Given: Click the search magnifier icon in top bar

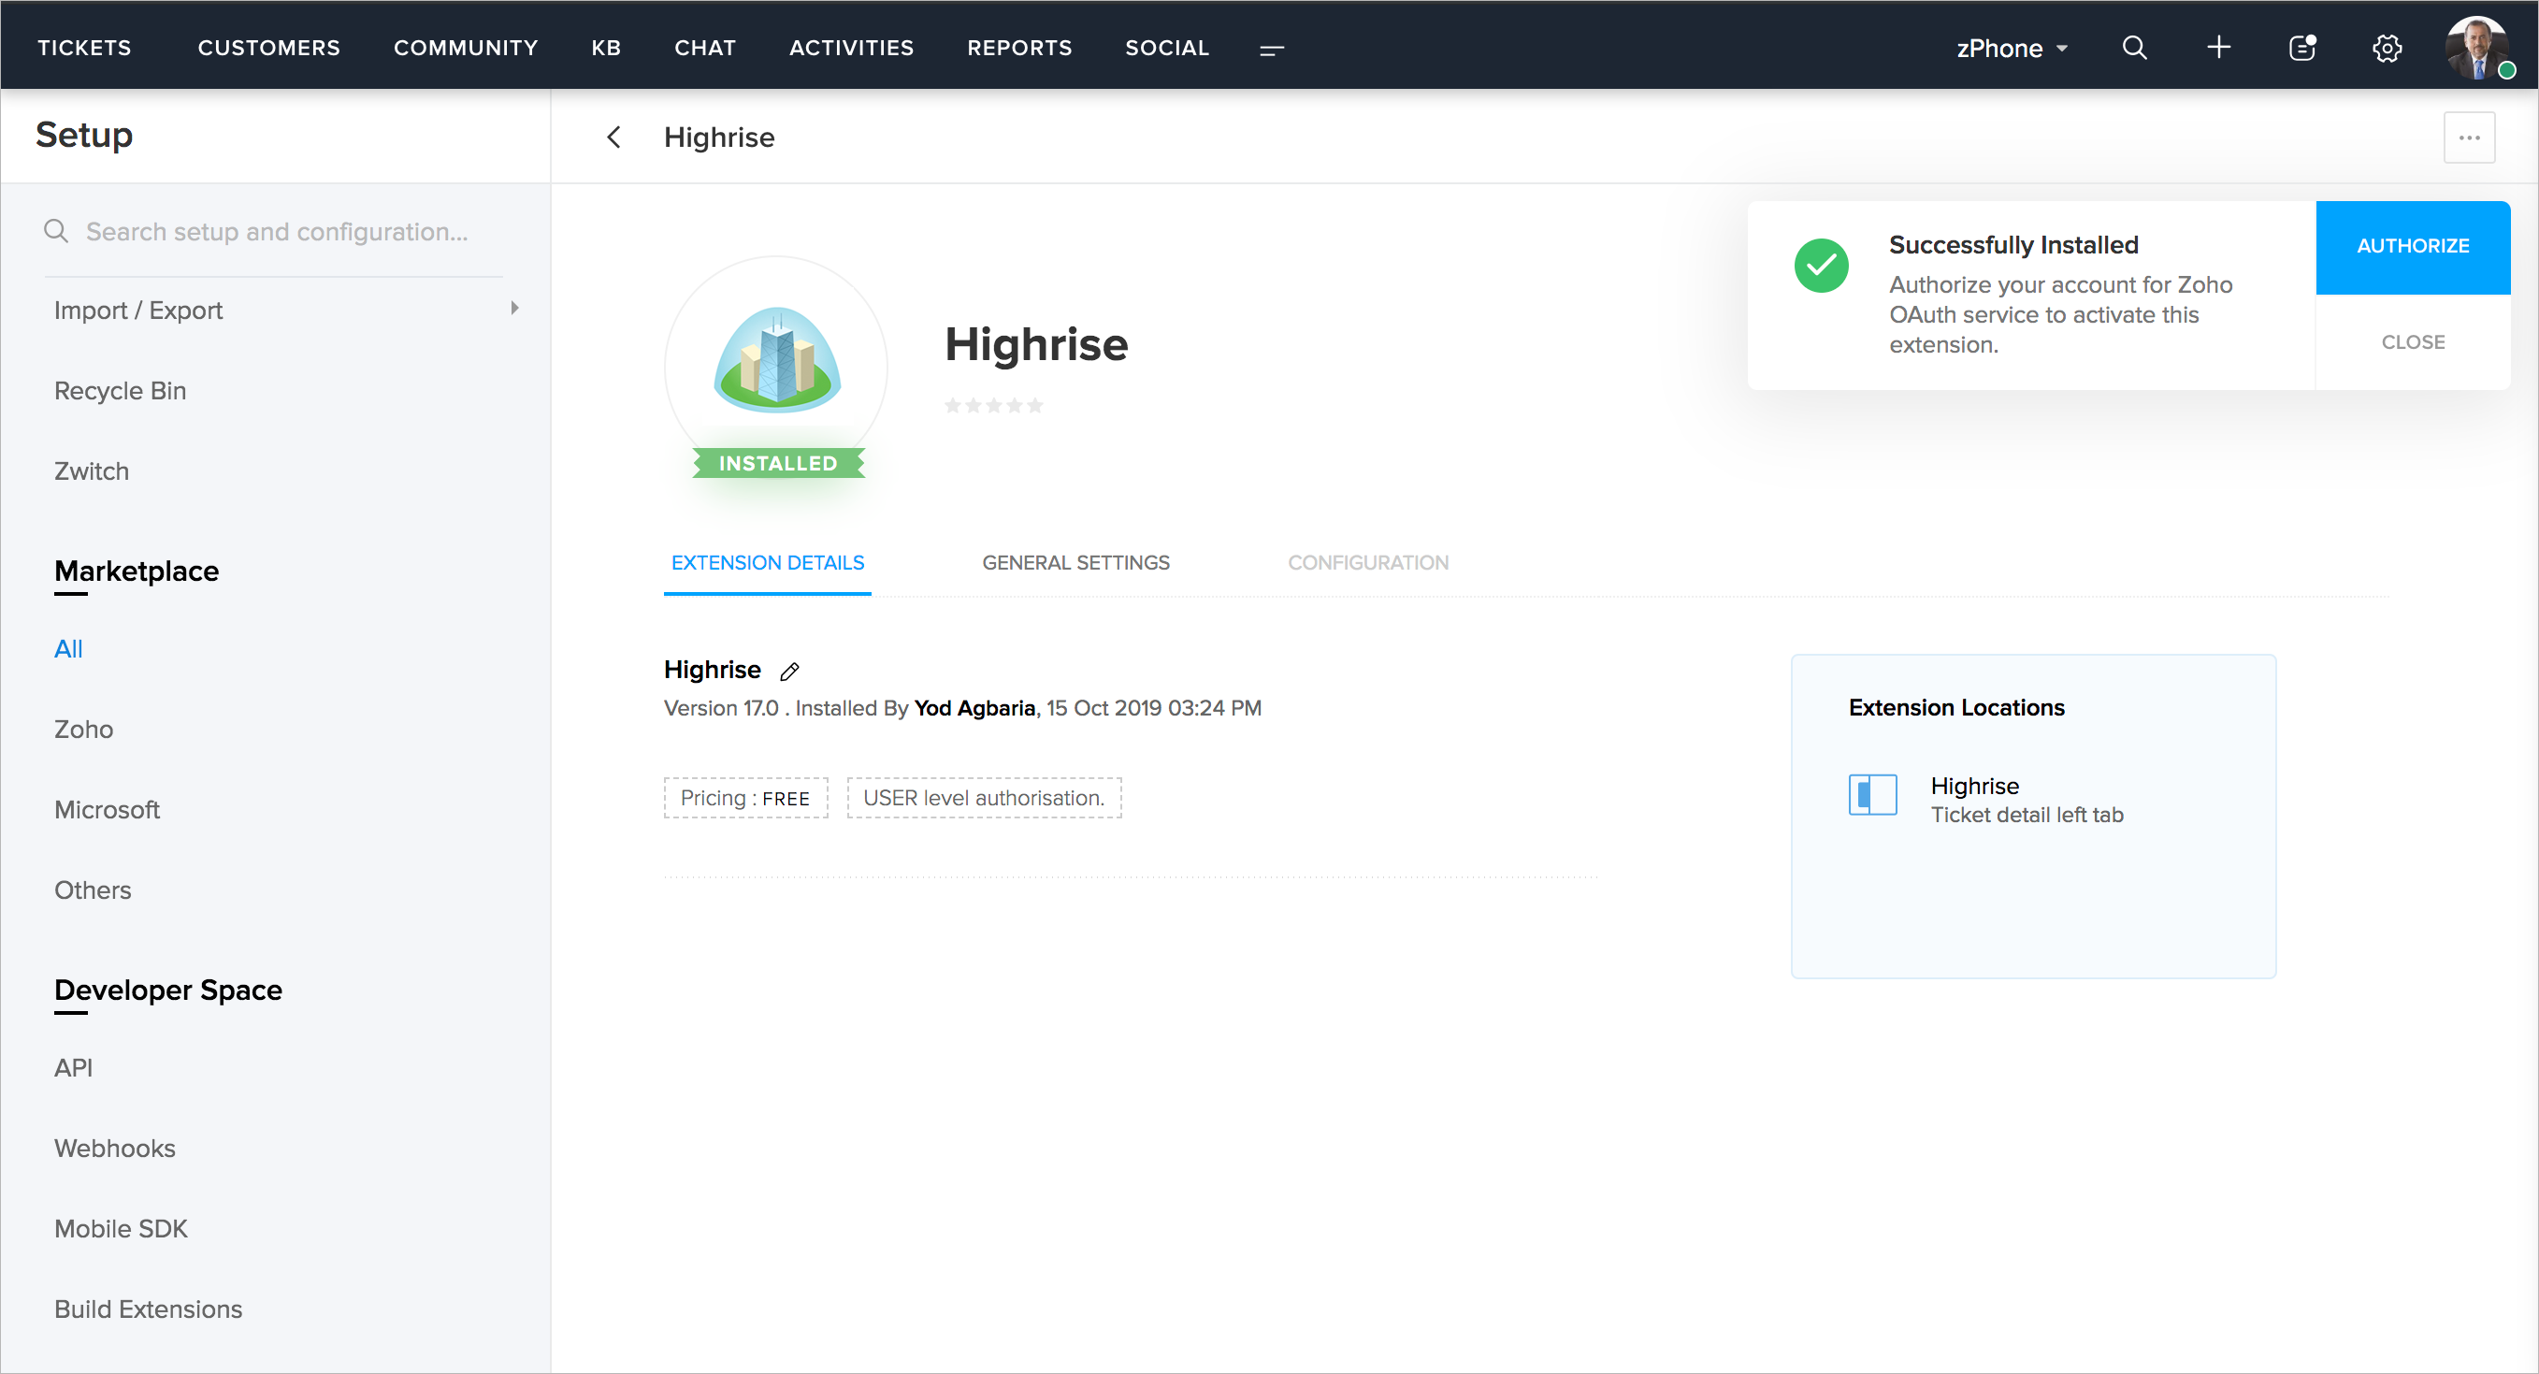Looking at the screenshot, I should [2134, 48].
